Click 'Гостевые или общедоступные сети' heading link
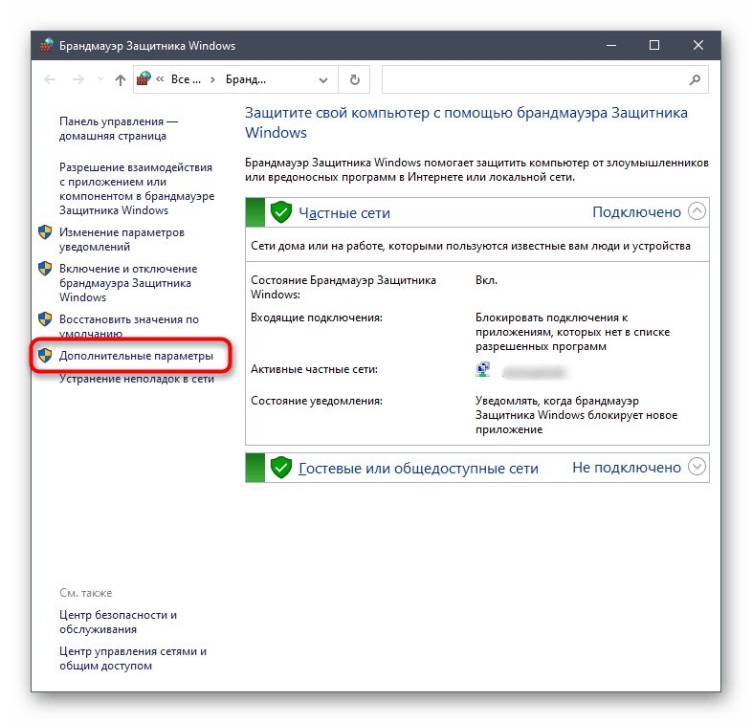The image size is (752, 723). coord(418,468)
